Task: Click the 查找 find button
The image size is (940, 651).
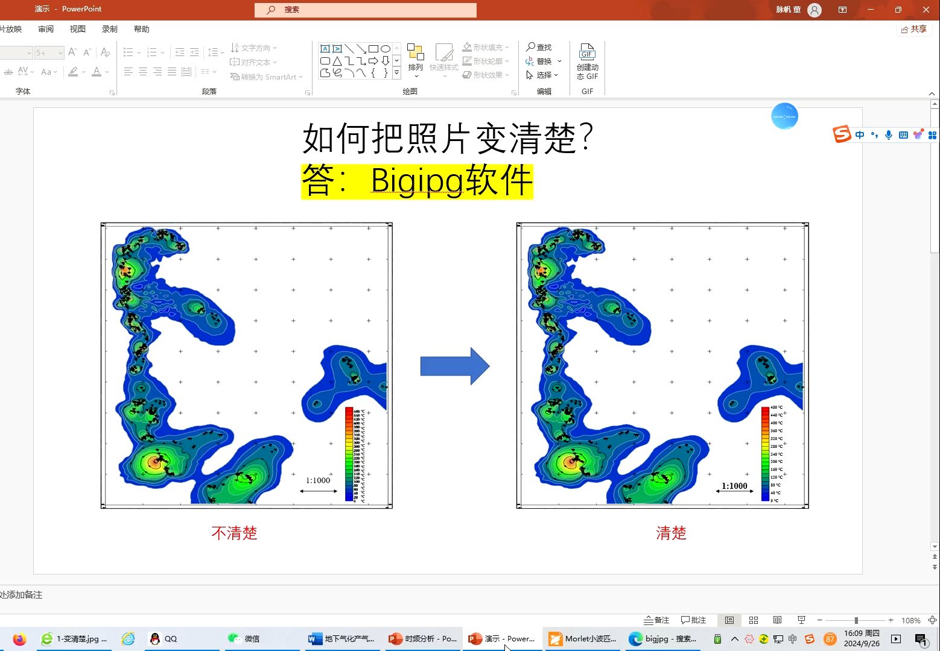Action: 539,47
